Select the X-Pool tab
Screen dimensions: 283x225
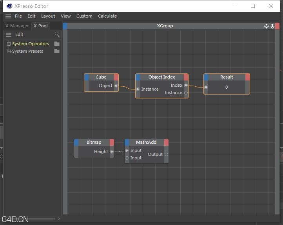(41, 26)
